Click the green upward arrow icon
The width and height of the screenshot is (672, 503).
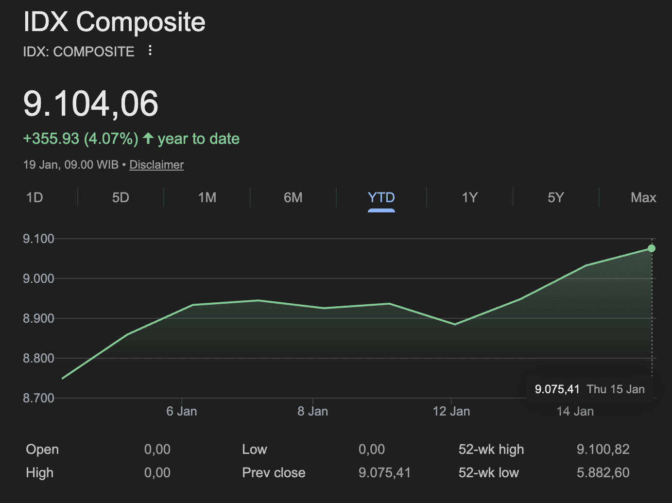(x=148, y=139)
